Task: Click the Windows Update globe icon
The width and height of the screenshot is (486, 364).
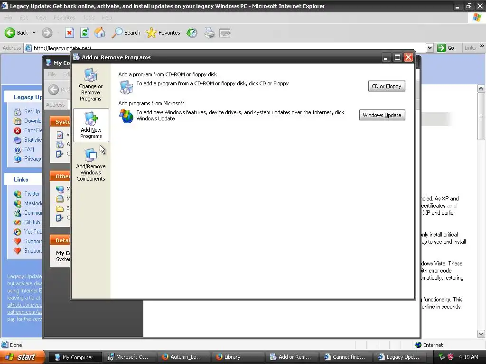Action: [x=126, y=116]
